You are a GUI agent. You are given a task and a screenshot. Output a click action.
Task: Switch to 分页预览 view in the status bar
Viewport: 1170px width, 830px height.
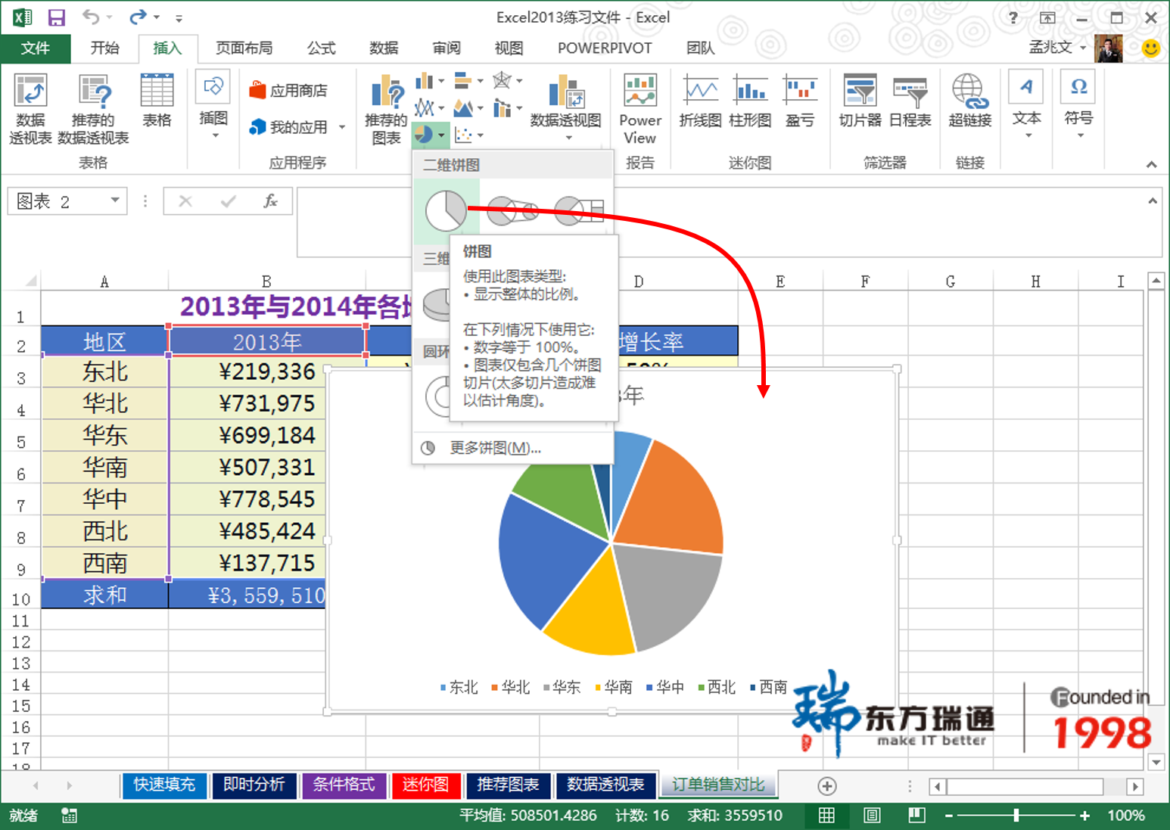coord(916,816)
